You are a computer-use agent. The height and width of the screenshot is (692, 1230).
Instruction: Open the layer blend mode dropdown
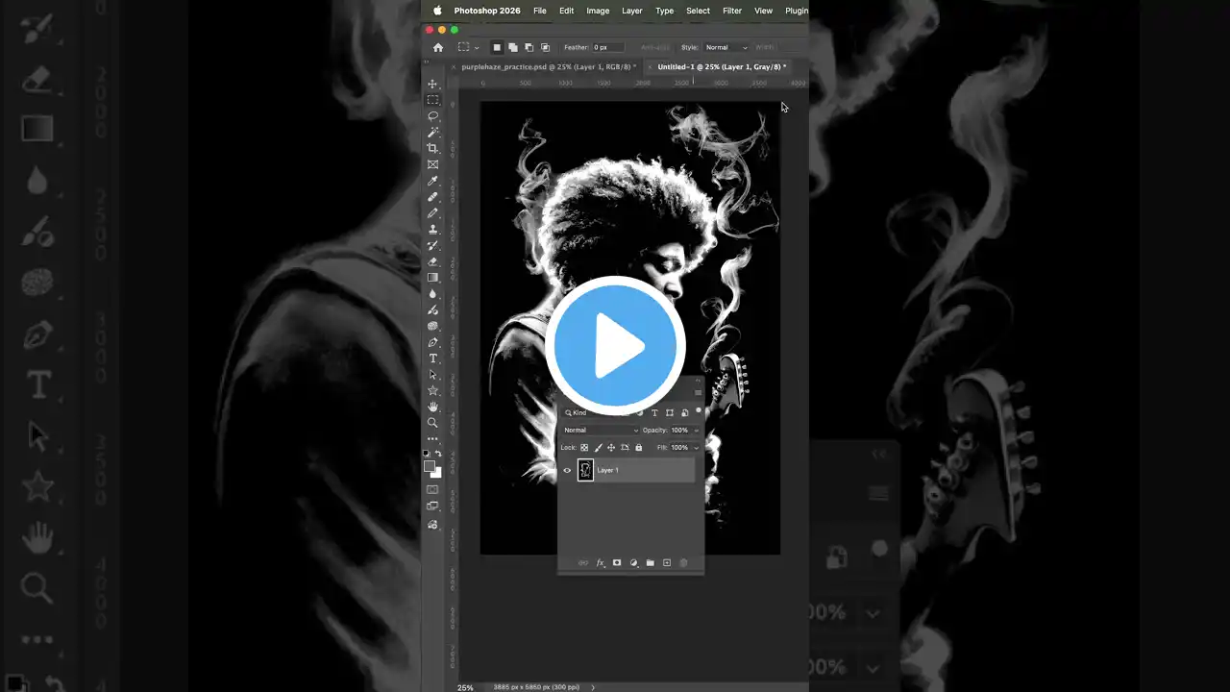pos(600,431)
